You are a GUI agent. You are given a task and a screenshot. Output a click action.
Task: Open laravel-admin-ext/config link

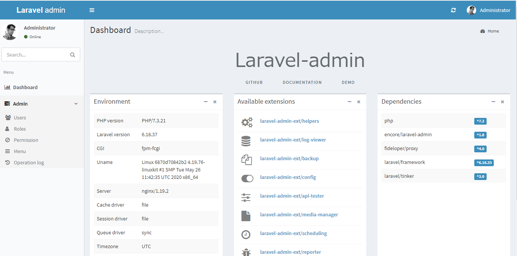[288, 177]
